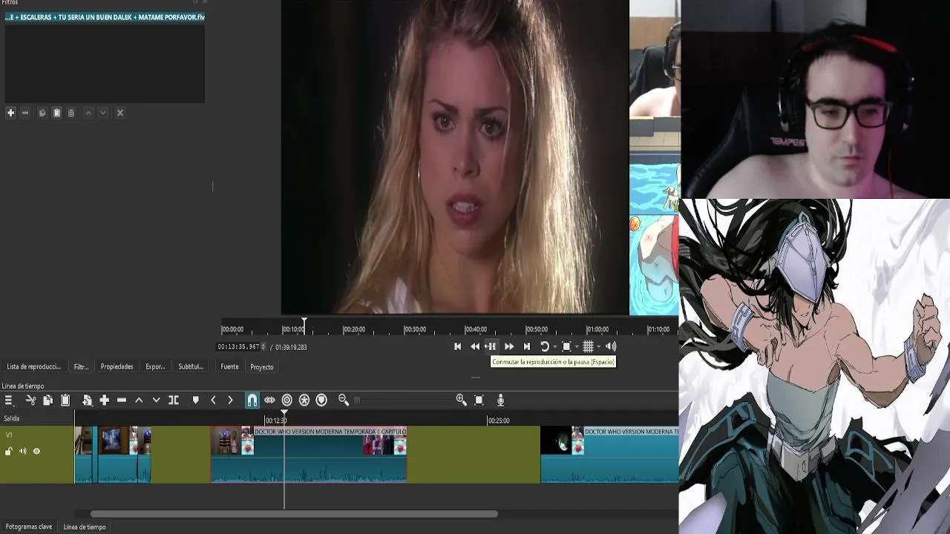Lift the clip from the timeline
This screenshot has width=950, height=534.
tap(139, 400)
